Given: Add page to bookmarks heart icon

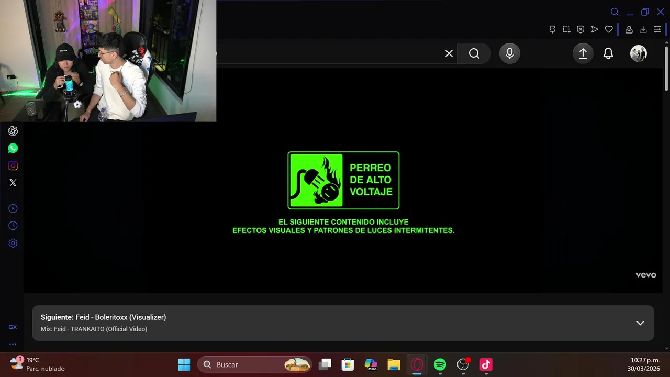Looking at the screenshot, I should [609, 29].
